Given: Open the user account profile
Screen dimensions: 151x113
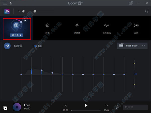Looking at the screenshot, I should tap(11, 3).
